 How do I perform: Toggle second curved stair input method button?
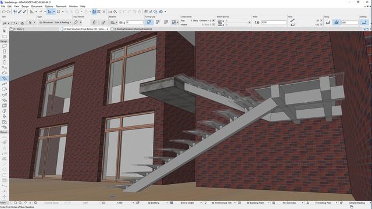[103, 22]
